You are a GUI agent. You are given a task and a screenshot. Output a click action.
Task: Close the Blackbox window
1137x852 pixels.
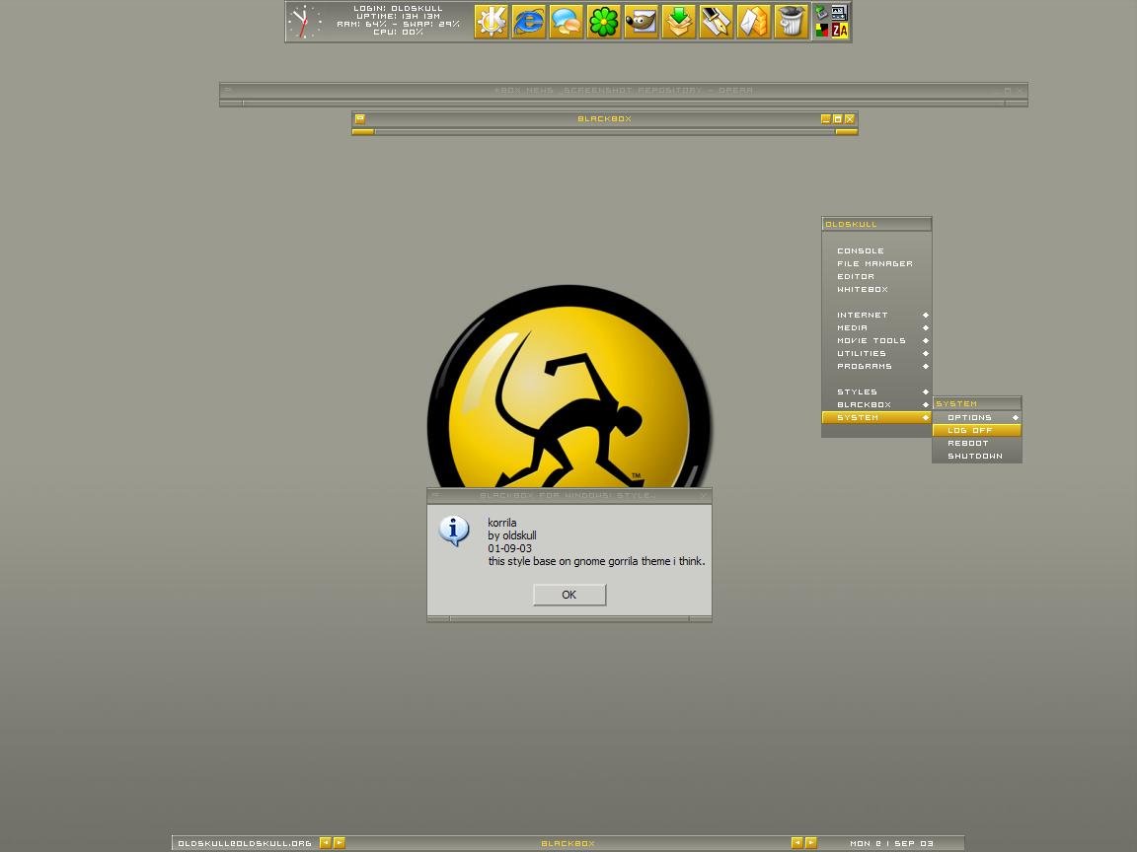[x=849, y=118]
